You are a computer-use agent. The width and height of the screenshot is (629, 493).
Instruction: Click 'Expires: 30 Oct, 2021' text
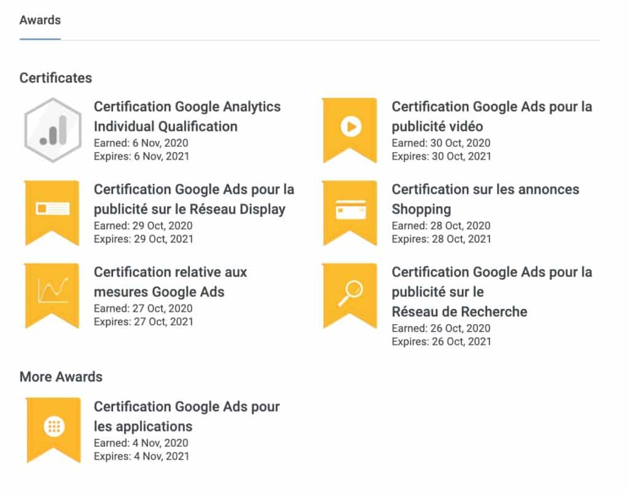[441, 157]
